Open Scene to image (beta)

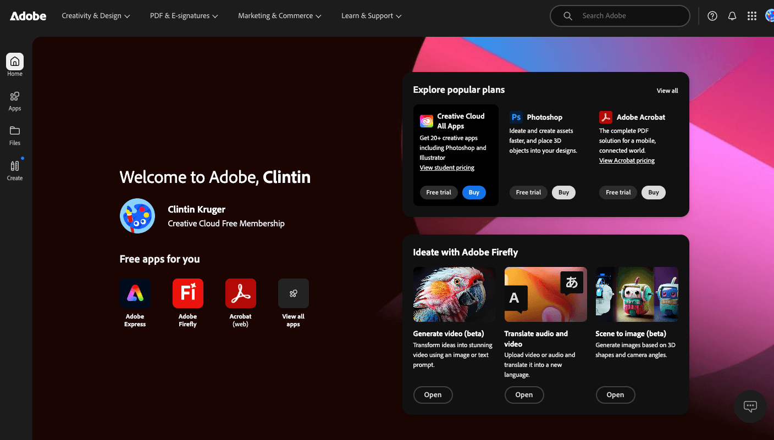point(615,395)
